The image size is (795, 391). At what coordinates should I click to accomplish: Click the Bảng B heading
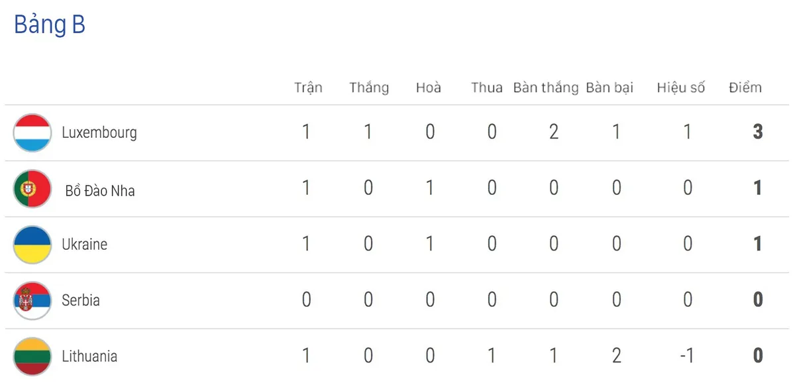(x=50, y=25)
